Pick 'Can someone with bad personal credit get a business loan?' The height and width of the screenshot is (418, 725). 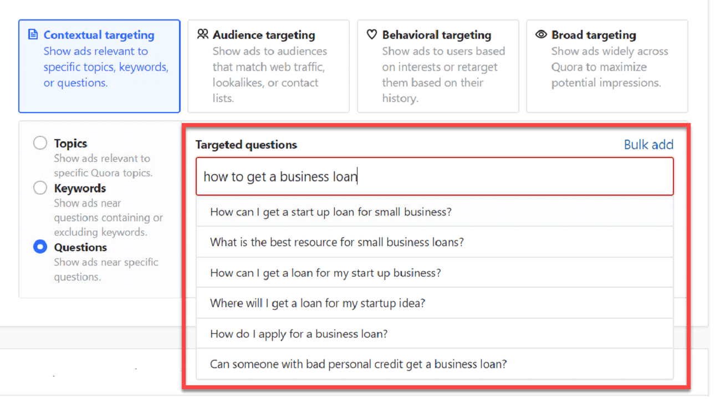tap(435, 364)
